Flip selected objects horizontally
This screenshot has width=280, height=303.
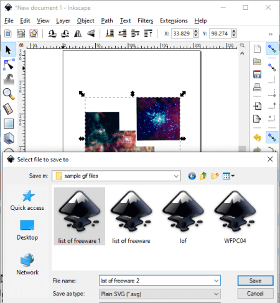78,34
